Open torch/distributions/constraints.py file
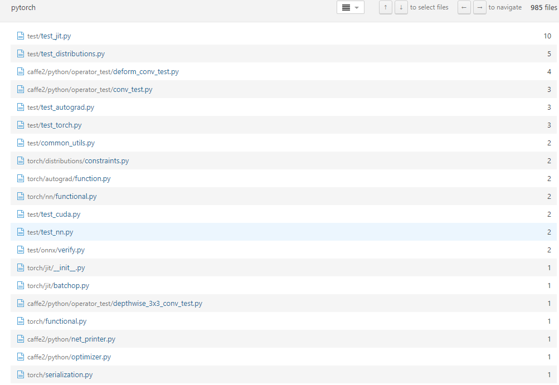 point(78,161)
